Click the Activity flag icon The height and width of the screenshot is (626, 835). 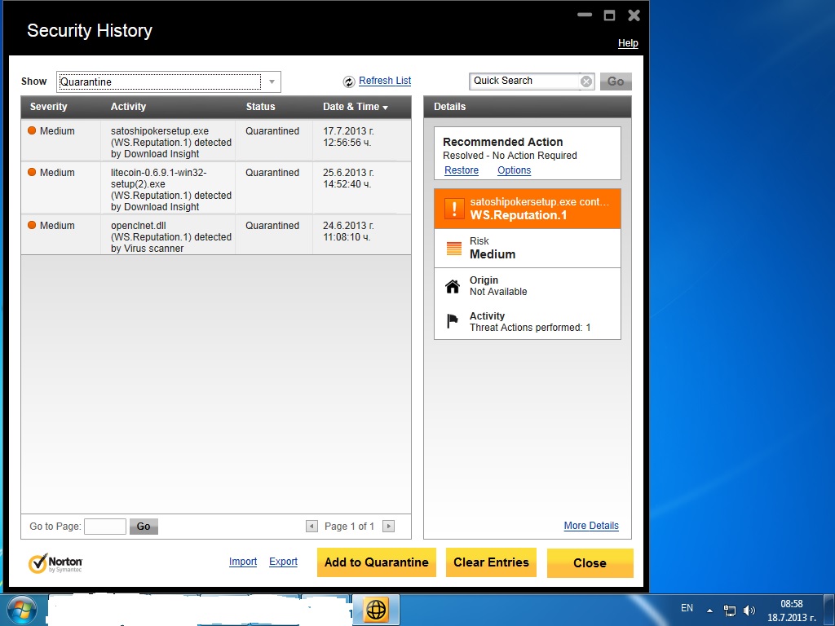[452, 321]
